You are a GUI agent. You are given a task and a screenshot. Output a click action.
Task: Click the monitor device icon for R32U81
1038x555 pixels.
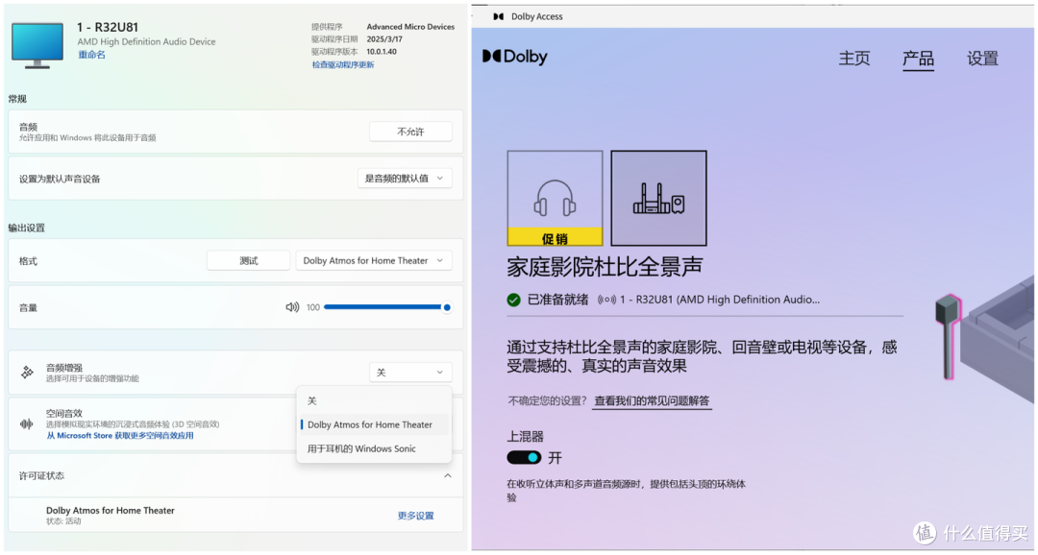37,45
